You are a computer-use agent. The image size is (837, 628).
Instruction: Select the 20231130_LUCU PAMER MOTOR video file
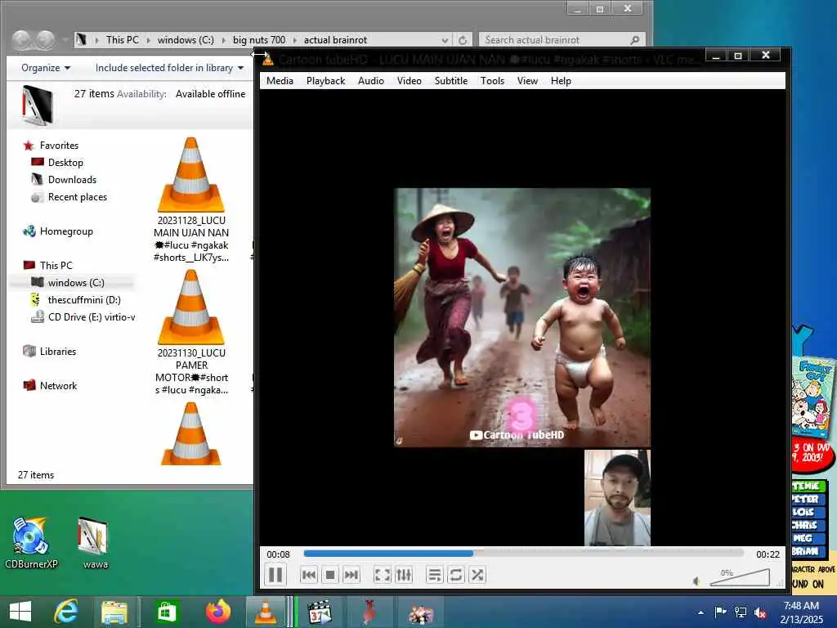pyautogui.click(x=191, y=332)
